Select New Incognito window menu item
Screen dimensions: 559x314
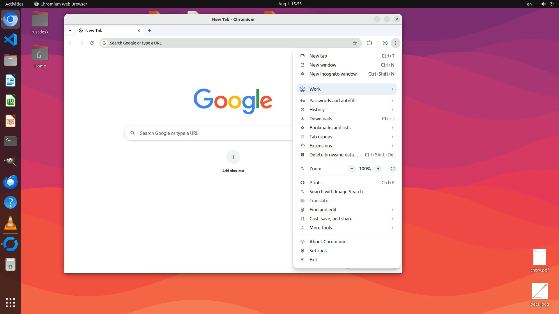333,74
